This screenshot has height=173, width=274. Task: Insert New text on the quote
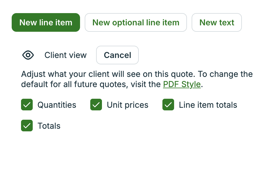(x=216, y=22)
